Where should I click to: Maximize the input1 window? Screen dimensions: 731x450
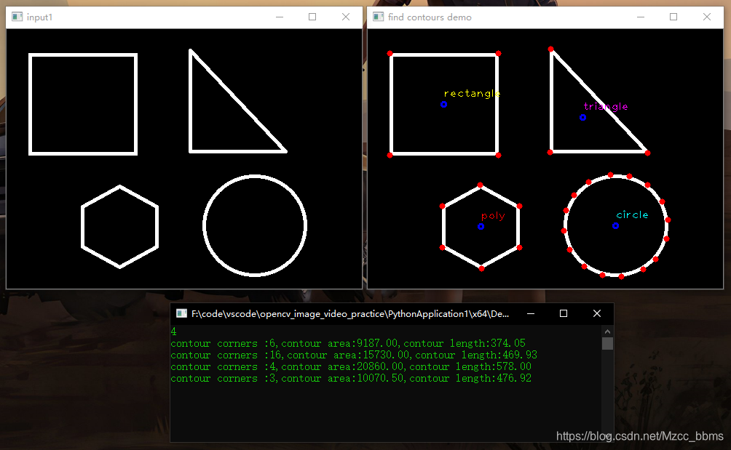(x=312, y=17)
